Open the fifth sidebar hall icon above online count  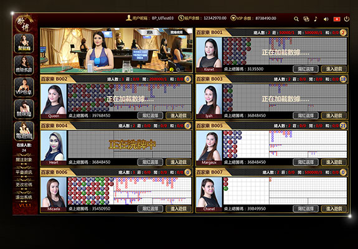coord(24,131)
